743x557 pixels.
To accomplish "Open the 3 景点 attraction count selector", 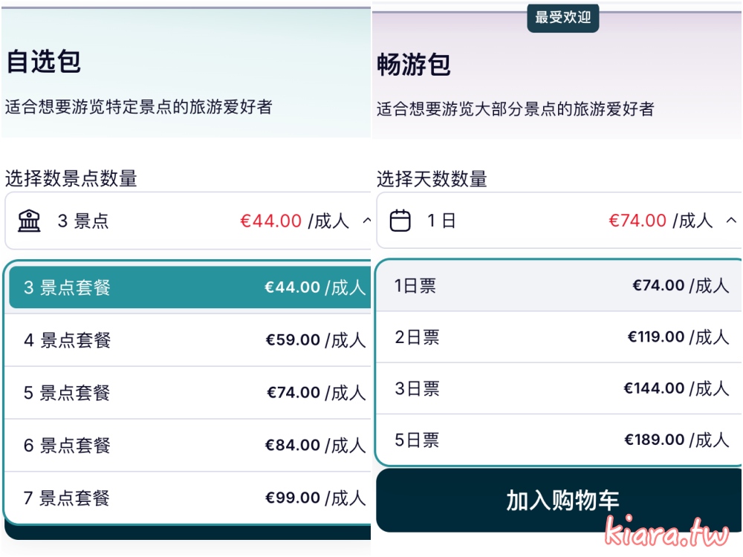I will tap(188, 221).
